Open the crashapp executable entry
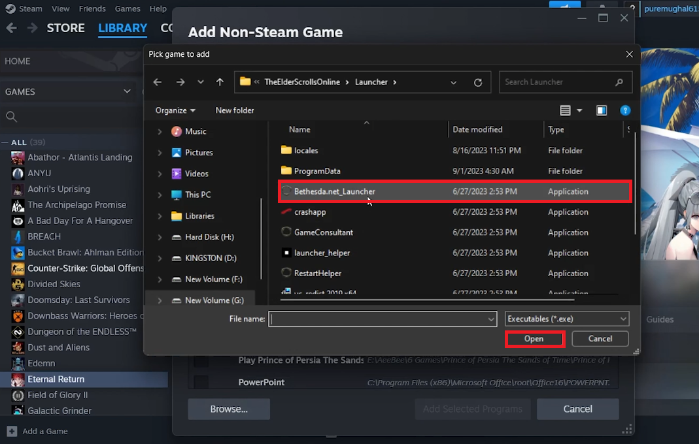699x444 pixels. pos(310,212)
